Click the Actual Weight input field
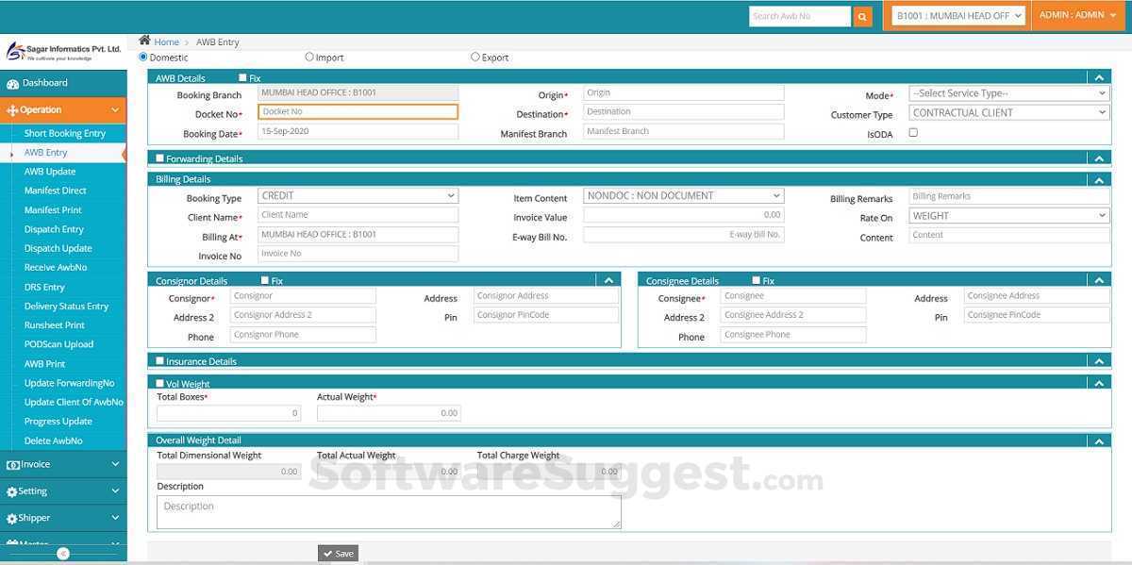 pyautogui.click(x=389, y=413)
